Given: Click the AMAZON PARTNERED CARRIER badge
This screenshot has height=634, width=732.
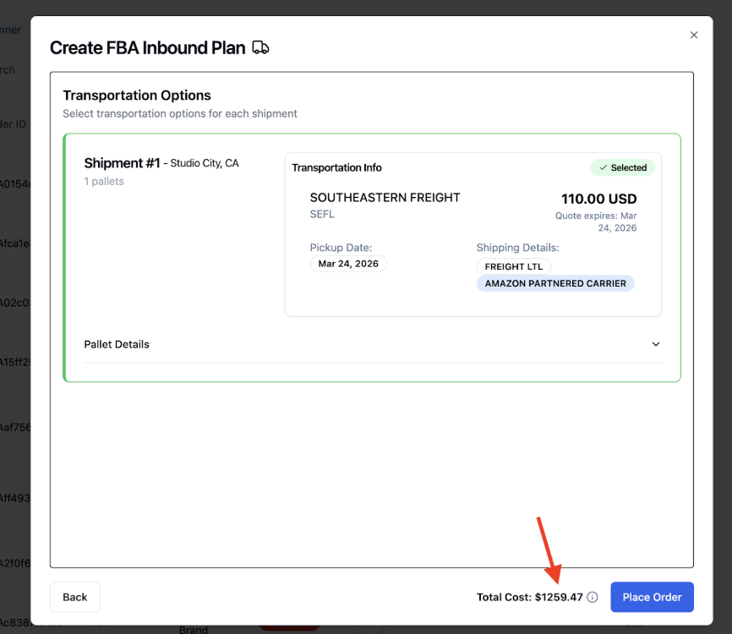Looking at the screenshot, I should tap(555, 283).
